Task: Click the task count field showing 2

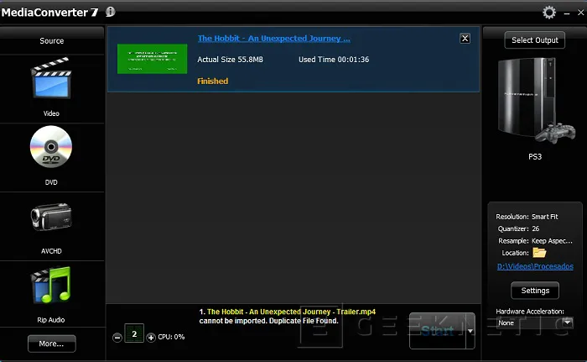Action: pos(134,333)
